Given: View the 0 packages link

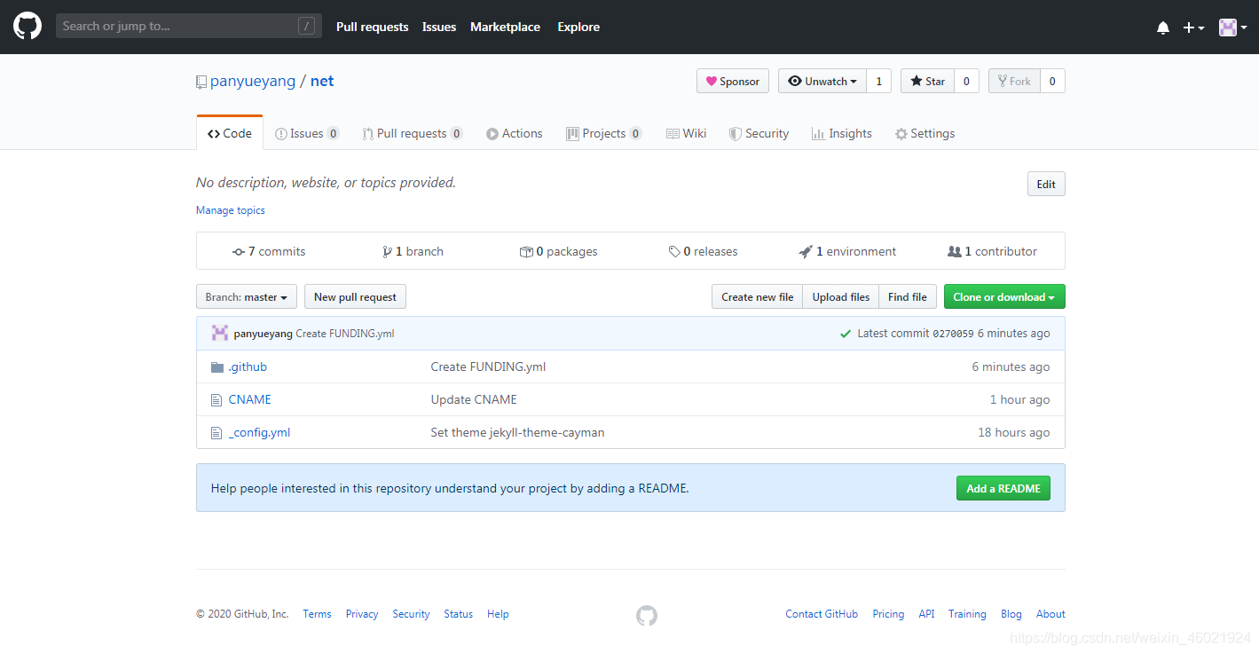Looking at the screenshot, I should point(559,251).
